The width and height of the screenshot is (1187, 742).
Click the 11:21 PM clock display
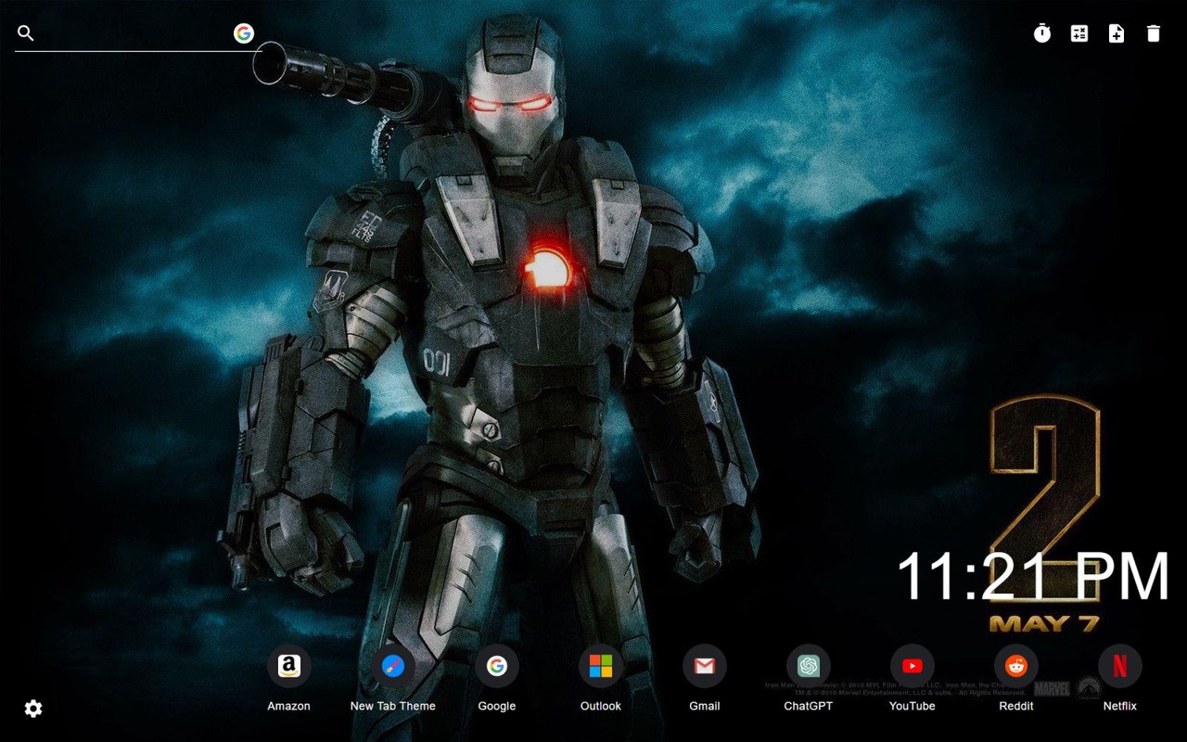click(x=1033, y=577)
